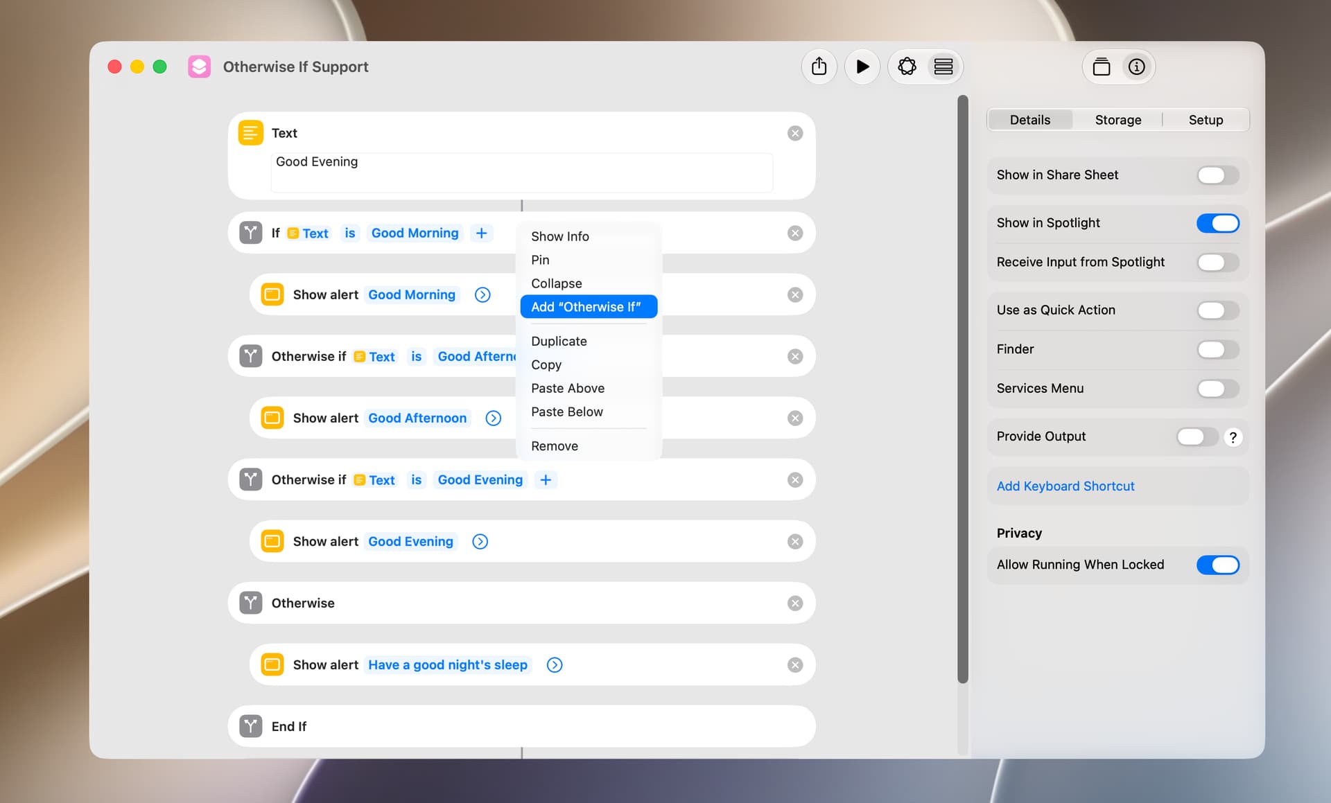Delete the Otherwise if Good Evening action
The height and width of the screenshot is (803, 1331).
pyautogui.click(x=795, y=479)
